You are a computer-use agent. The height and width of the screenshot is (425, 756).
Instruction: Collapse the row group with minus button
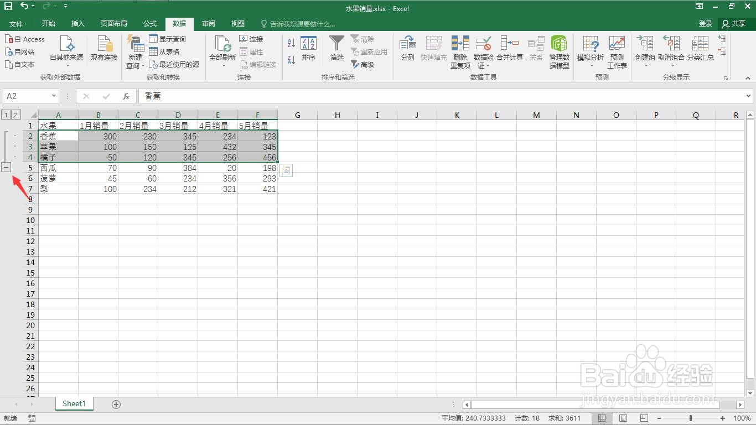pyautogui.click(x=6, y=167)
